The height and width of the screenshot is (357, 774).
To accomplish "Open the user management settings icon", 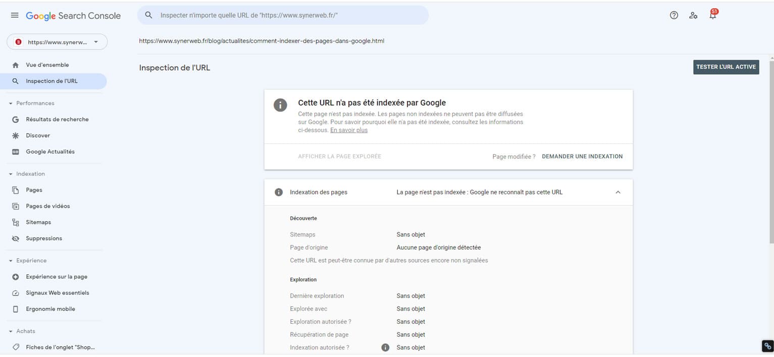I will pyautogui.click(x=693, y=15).
